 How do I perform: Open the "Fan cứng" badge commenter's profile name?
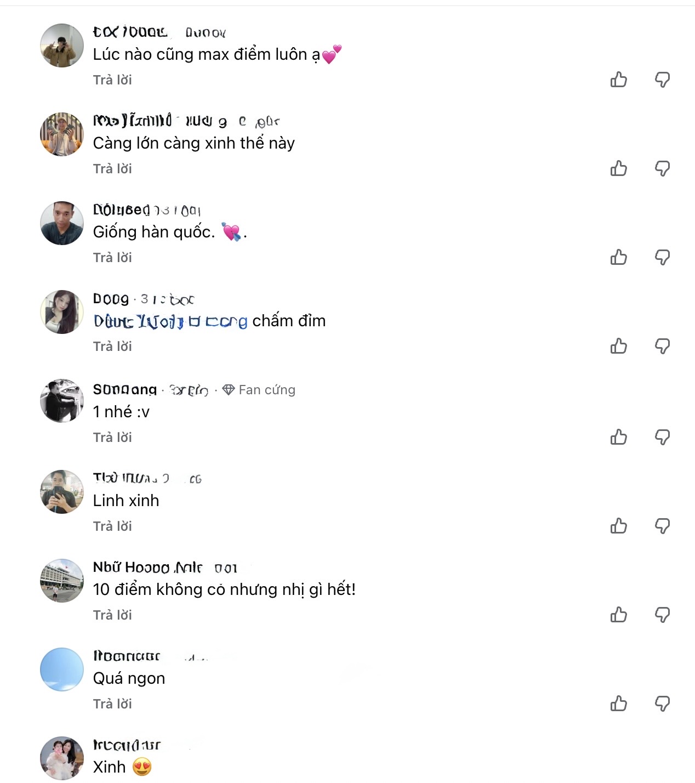[x=125, y=390]
